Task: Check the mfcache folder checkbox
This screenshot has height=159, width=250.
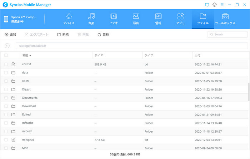Action: [6, 123]
